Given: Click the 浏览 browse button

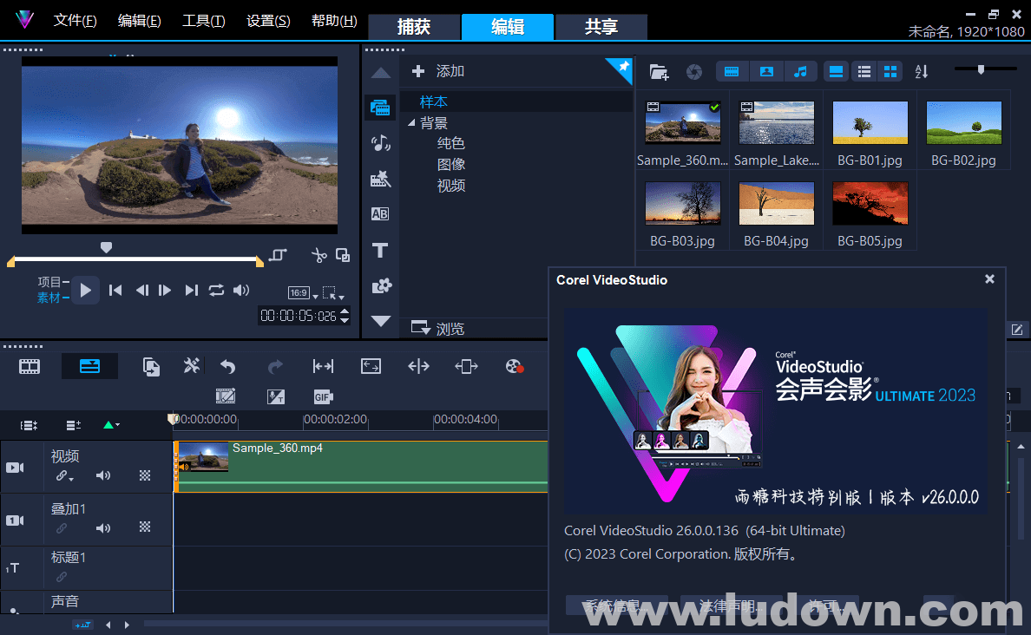Looking at the screenshot, I should point(438,328).
